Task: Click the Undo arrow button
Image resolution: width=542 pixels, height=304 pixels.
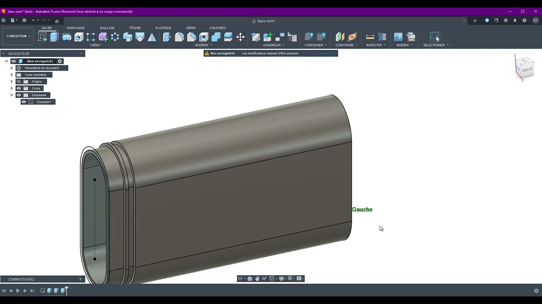Action: point(33,20)
